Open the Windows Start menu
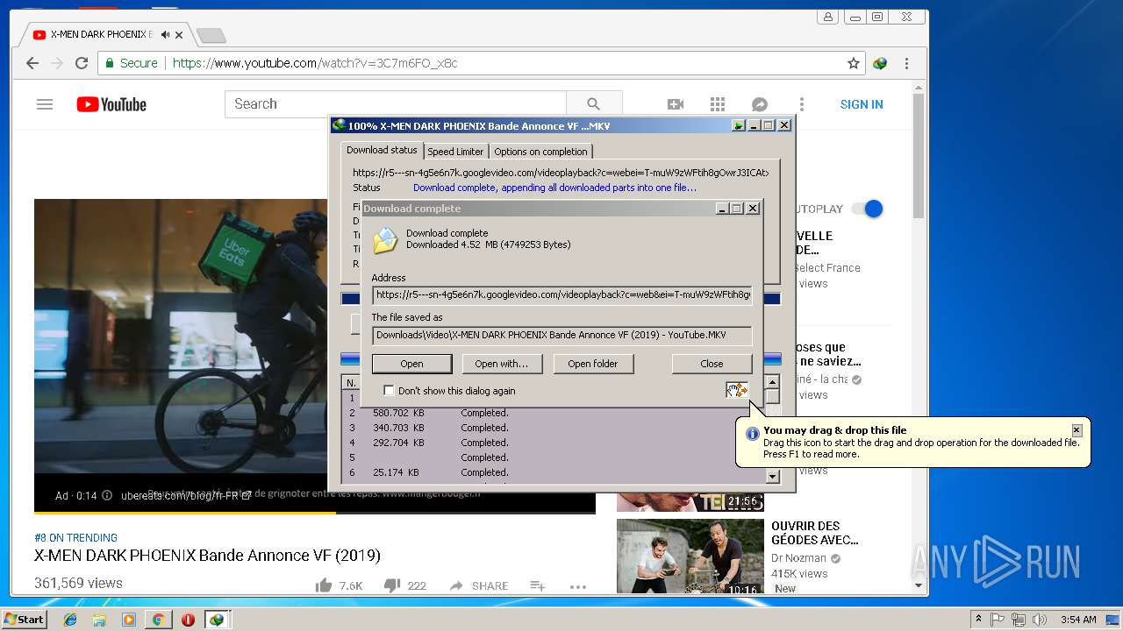This screenshot has height=631, width=1123. (x=25, y=620)
